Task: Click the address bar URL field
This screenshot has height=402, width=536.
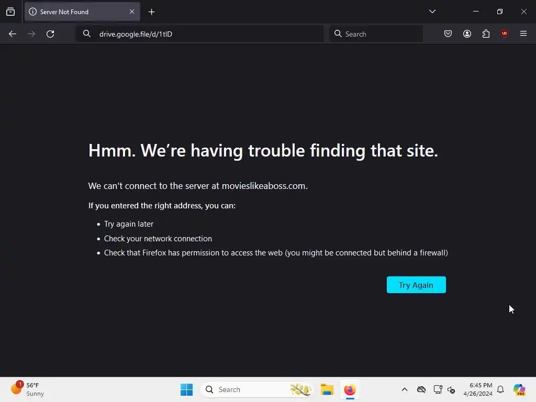Action: click(x=200, y=34)
